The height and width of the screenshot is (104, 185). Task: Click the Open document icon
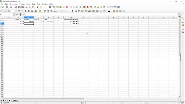[7, 7]
